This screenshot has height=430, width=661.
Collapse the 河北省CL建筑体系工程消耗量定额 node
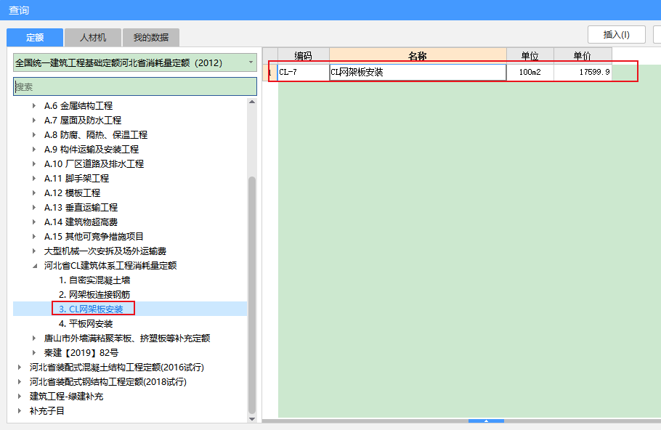(34, 266)
